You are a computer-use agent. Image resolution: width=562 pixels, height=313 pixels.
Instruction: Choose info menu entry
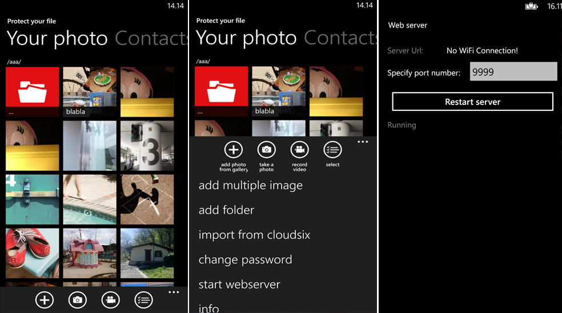[x=209, y=308]
